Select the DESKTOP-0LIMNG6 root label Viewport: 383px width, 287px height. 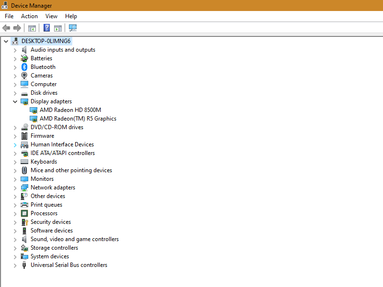tap(46, 41)
